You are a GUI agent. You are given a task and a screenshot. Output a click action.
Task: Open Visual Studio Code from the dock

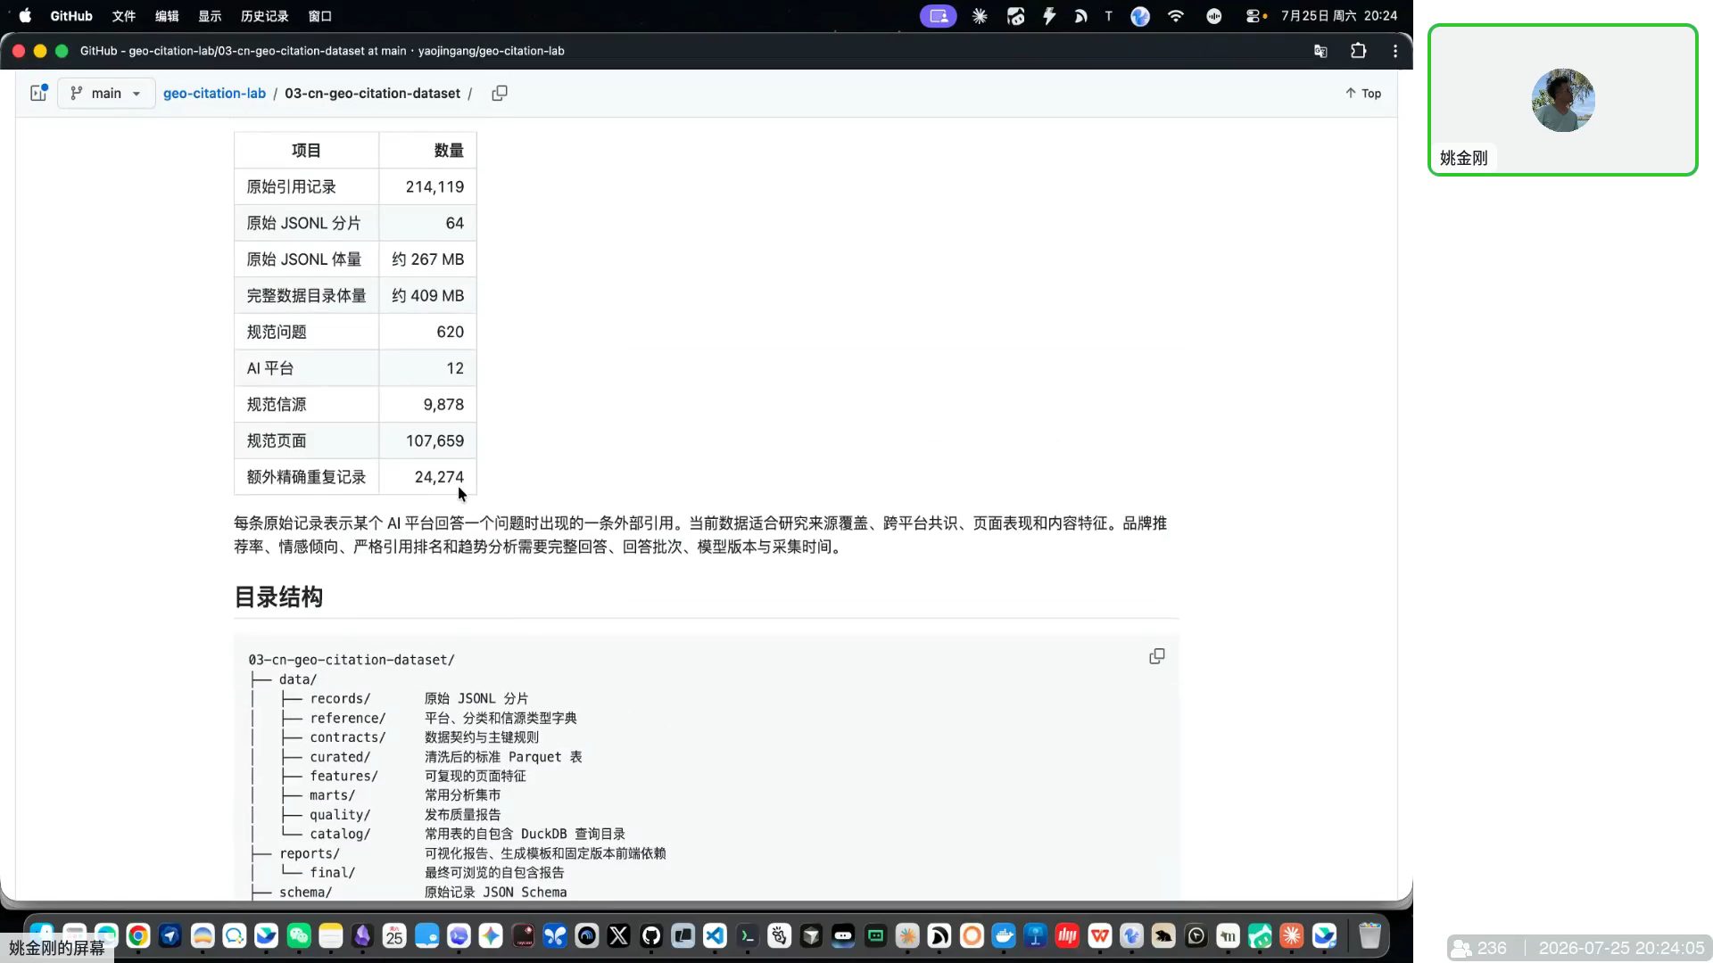716,935
